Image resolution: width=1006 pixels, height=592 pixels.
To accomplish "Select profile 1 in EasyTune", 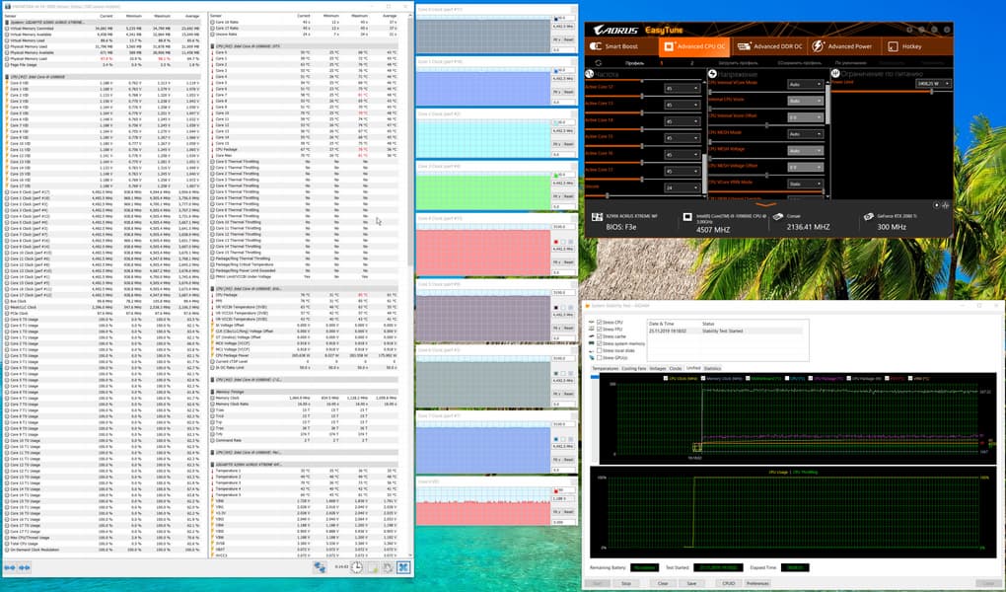I will click(662, 63).
